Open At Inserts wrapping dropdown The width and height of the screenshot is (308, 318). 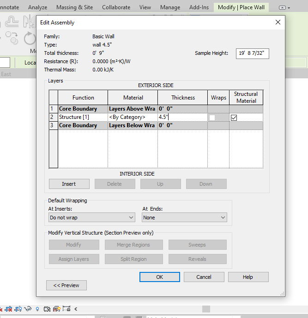[x=92, y=218]
